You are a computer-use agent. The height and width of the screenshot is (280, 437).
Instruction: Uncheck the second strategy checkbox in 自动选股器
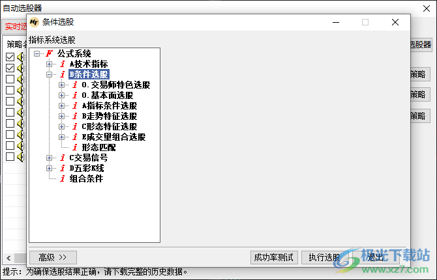tap(10, 68)
